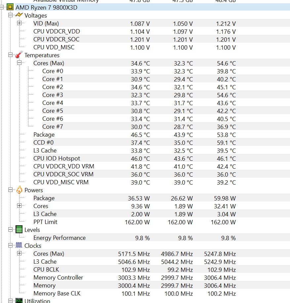Click the 5247.8 MHz cores max value
This screenshot has width=290, height=303.
220,254
